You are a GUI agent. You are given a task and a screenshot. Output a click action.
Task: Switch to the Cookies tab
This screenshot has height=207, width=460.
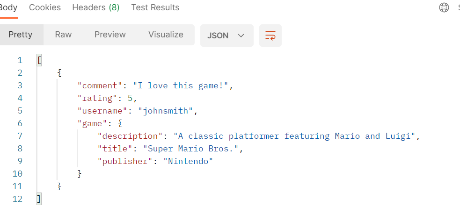(45, 7)
